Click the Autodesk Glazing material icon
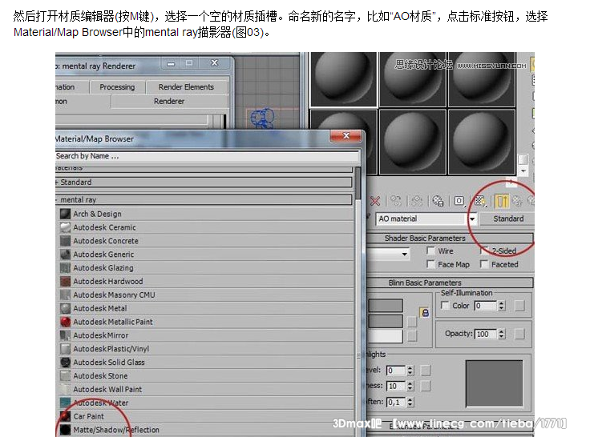This screenshot has height=437, width=590. pyautogui.click(x=66, y=268)
